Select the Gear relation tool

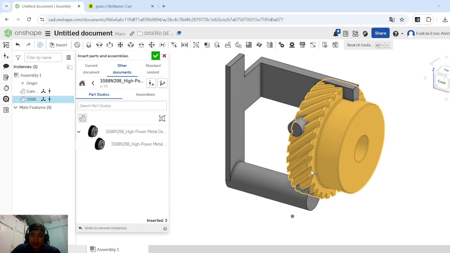[281, 45]
